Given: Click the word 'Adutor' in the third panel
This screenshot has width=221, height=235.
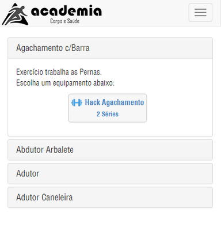Looking at the screenshot, I should [x=28, y=173].
